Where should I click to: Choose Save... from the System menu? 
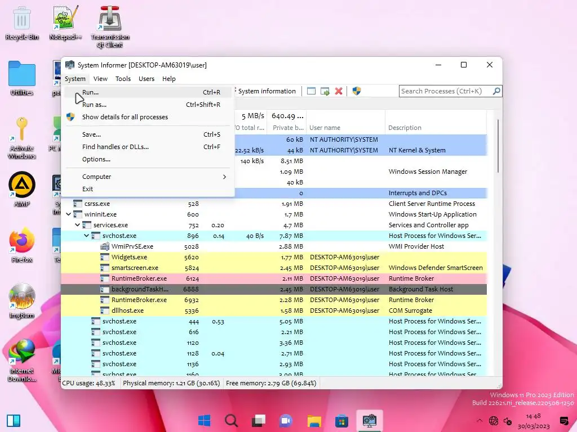(148, 134)
